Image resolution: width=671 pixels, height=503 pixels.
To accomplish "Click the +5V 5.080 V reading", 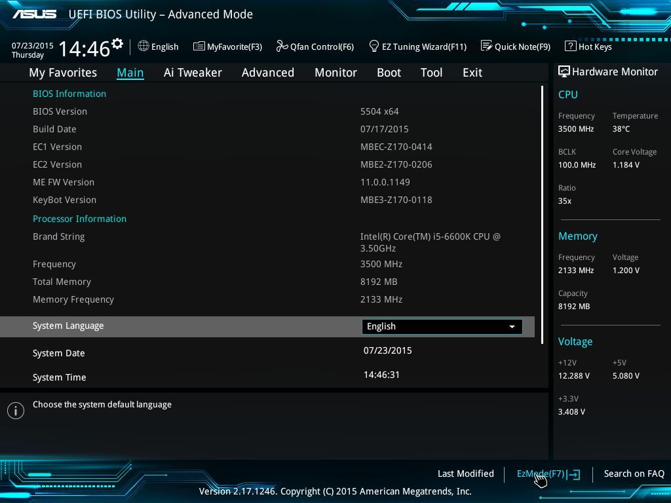I will tap(626, 376).
